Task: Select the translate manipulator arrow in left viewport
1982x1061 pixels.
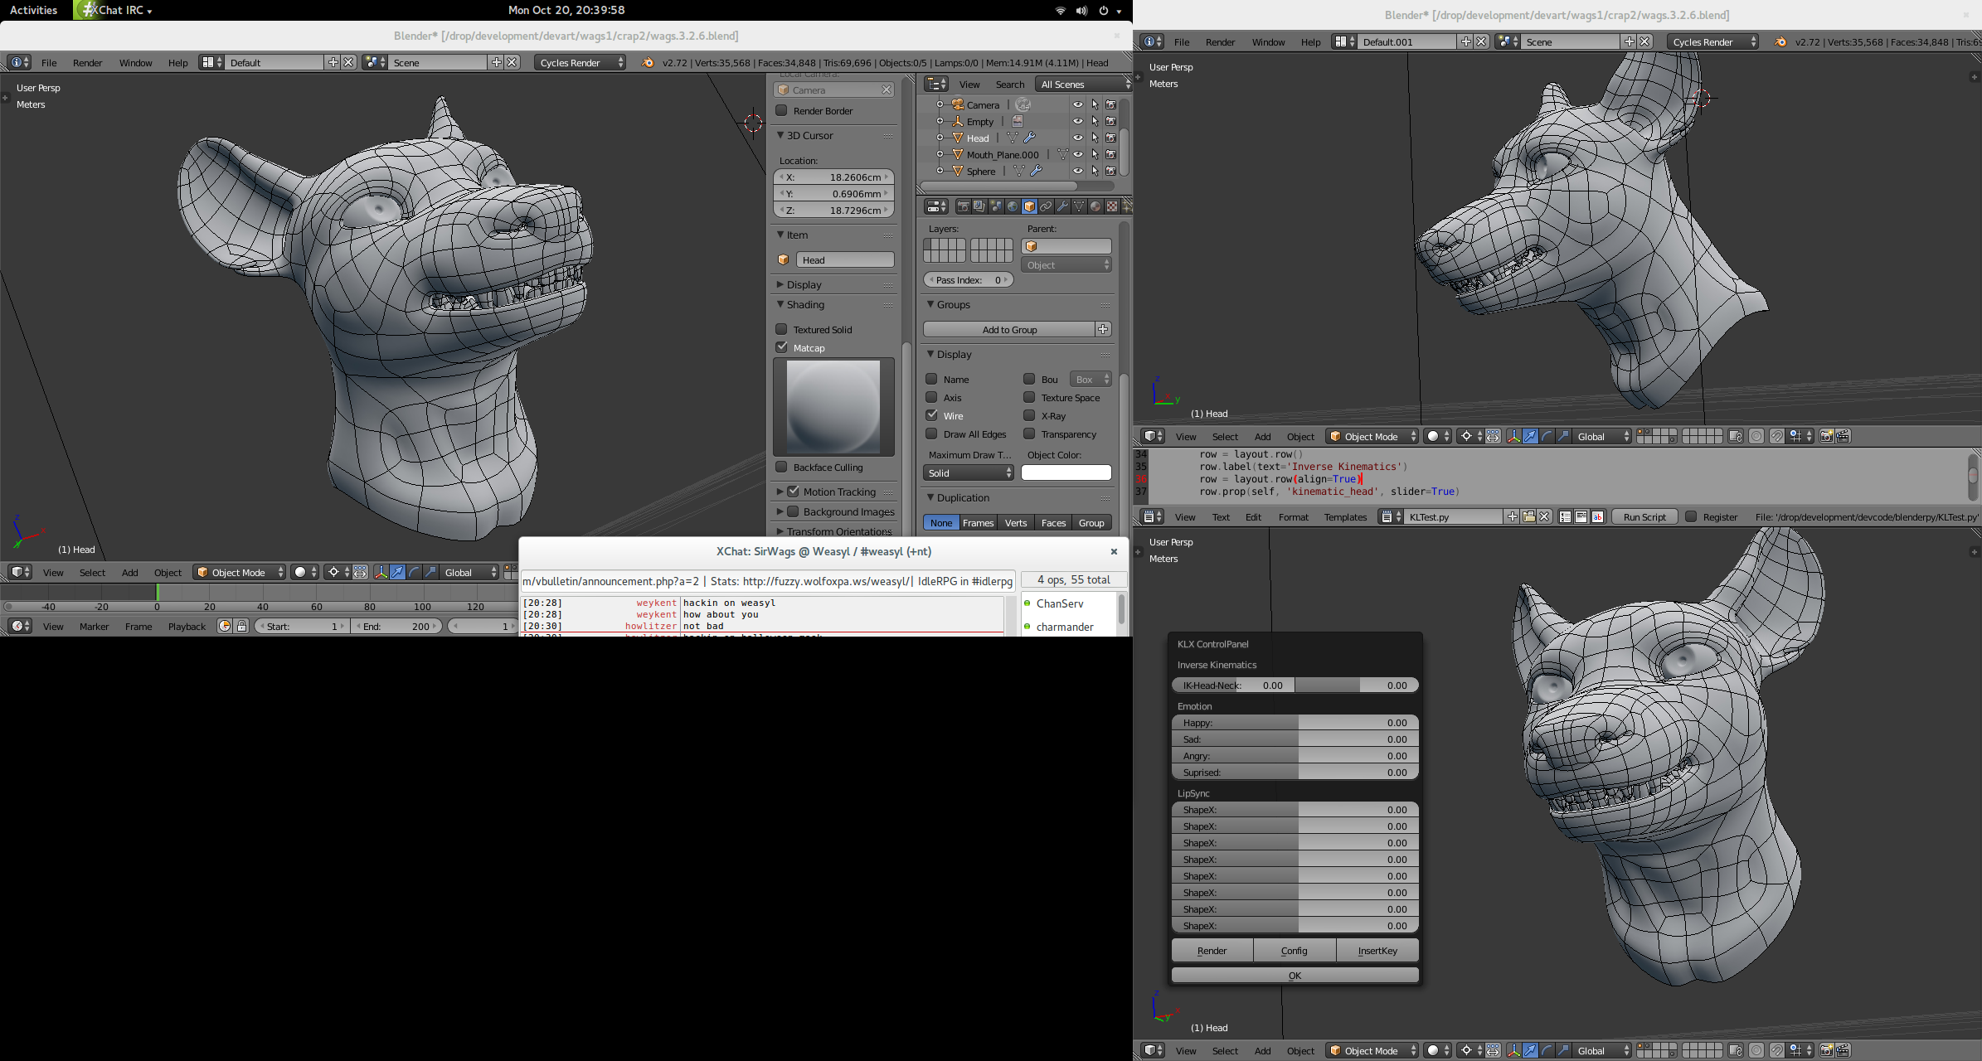Action: coord(397,573)
